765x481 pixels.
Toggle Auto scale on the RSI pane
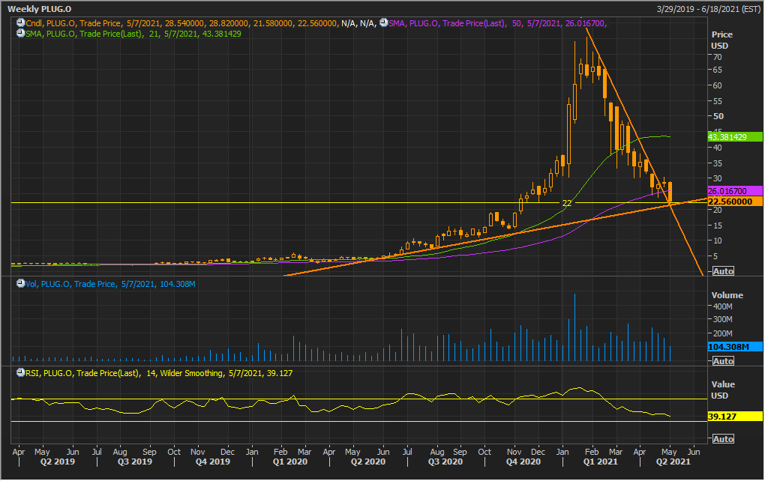(722, 439)
